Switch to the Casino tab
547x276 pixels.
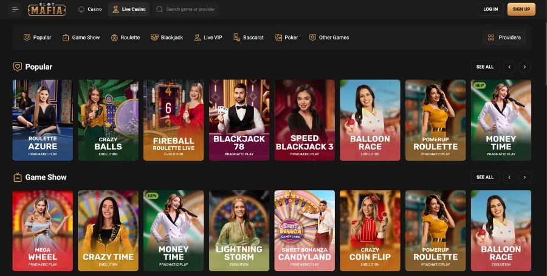[x=90, y=9]
